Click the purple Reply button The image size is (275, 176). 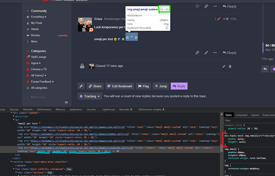click(179, 86)
